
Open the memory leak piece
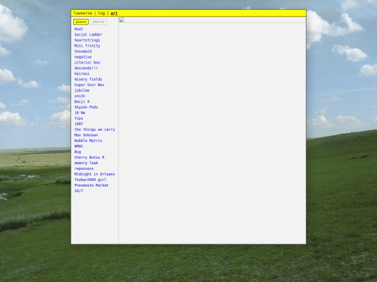[86, 163]
